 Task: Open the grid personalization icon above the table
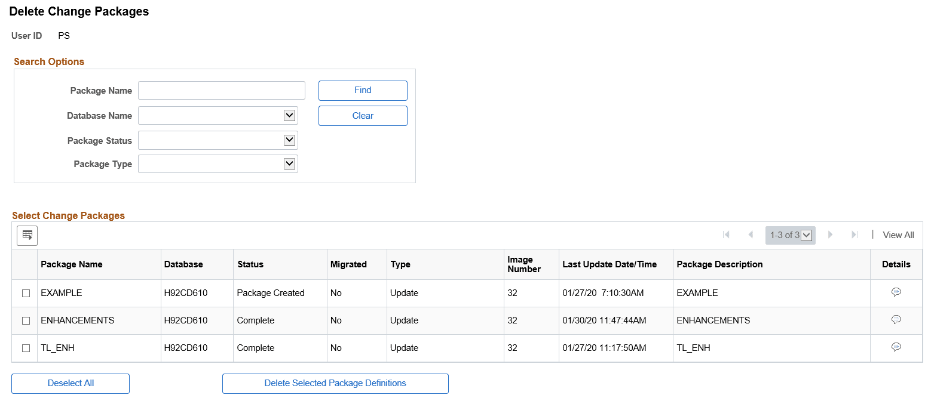point(27,235)
